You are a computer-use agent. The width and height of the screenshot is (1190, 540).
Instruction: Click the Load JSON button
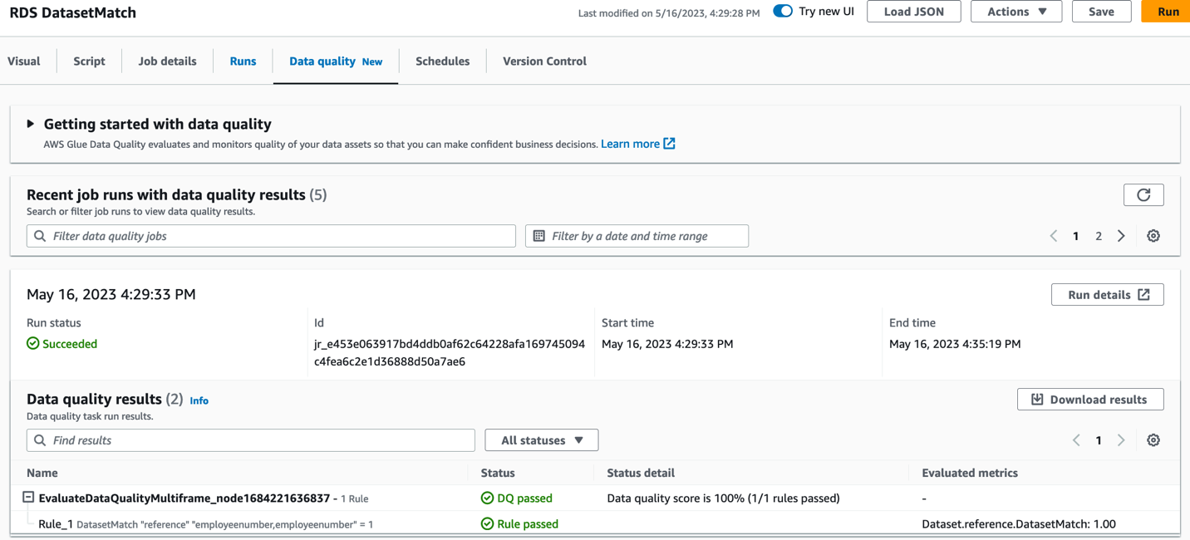pos(914,12)
